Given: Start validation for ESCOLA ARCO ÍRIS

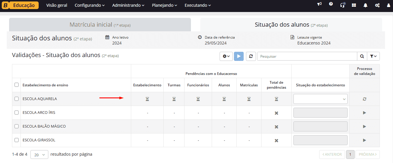Looking at the screenshot, I should (365, 113).
